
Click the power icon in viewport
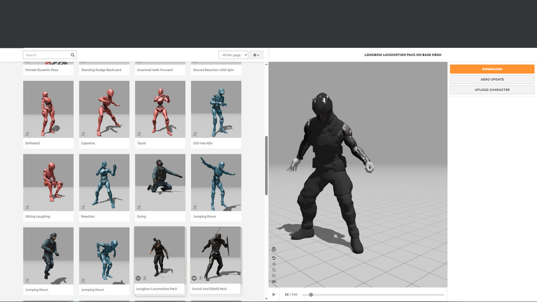pos(274,276)
